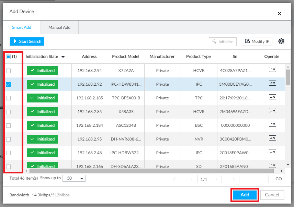This screenshot has height=207, width=294.
Task: Click the page number input field
Action: [x=257, y=179]
